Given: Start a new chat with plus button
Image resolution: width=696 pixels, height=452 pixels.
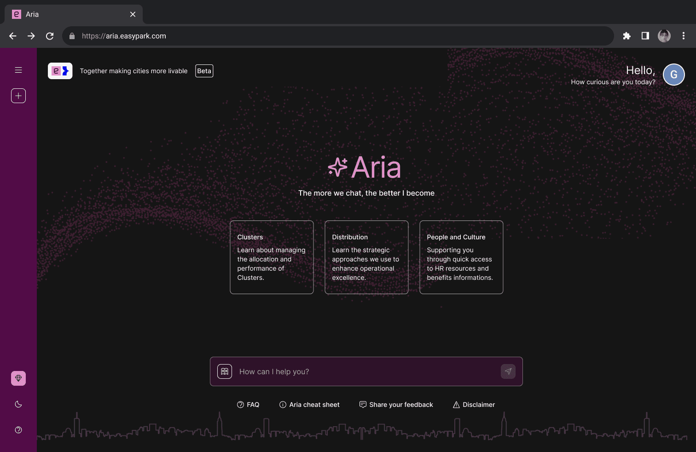Looking at the screenshot, I should [x=18, y=96].
